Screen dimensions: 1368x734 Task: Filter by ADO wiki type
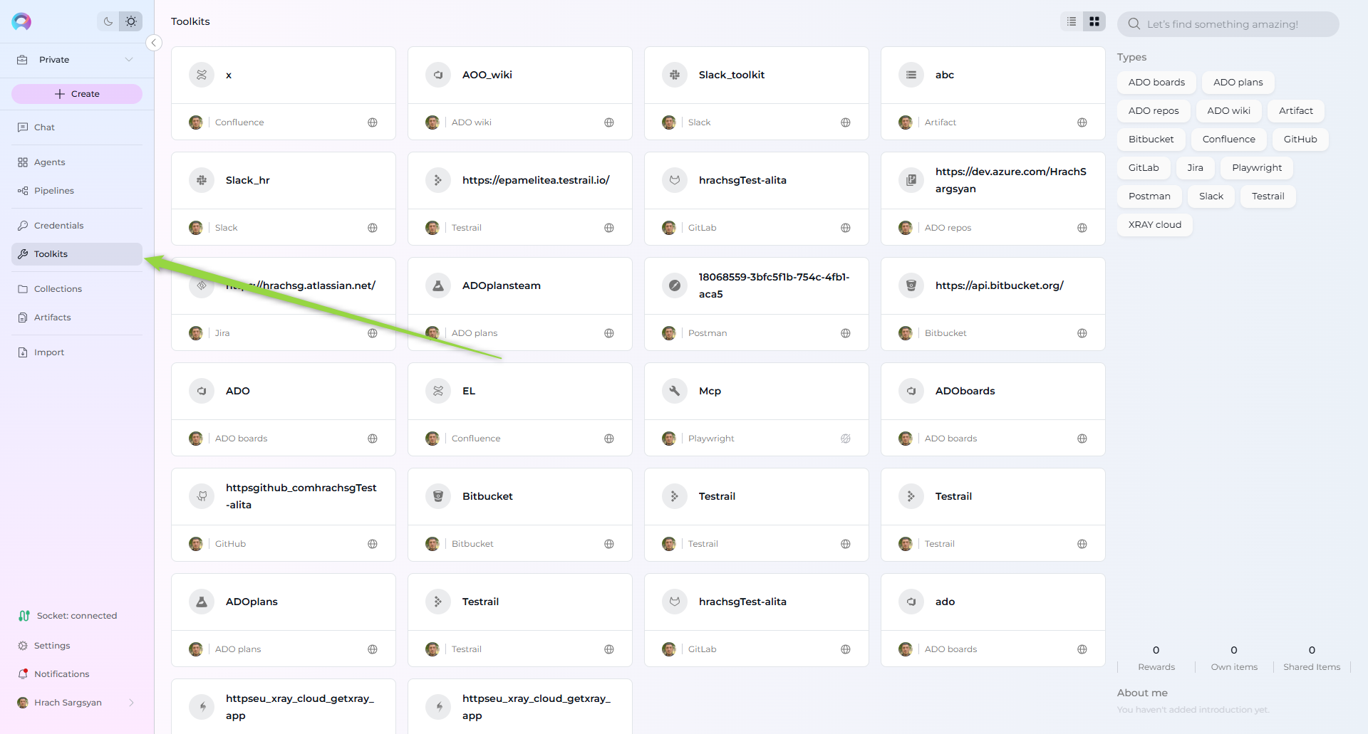coord(1228,111)
